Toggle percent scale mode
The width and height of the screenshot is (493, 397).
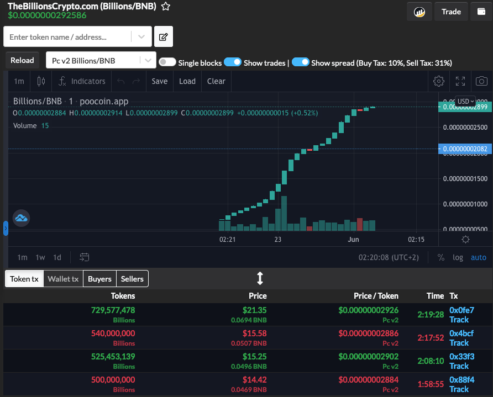[x=441, y=257]
